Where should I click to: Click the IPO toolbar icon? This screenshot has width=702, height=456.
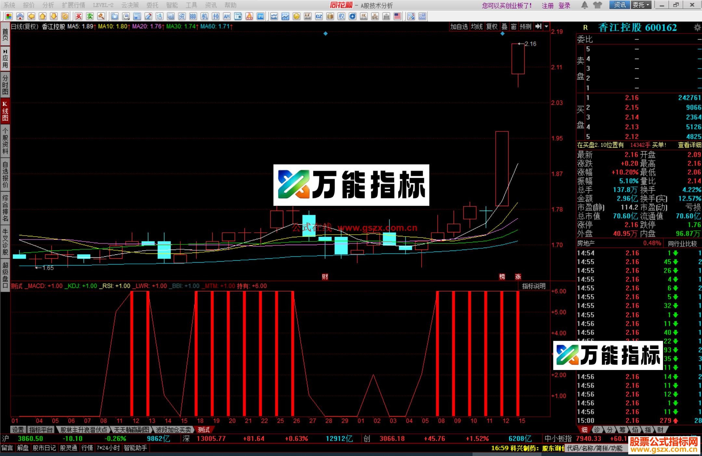(260, 15)
